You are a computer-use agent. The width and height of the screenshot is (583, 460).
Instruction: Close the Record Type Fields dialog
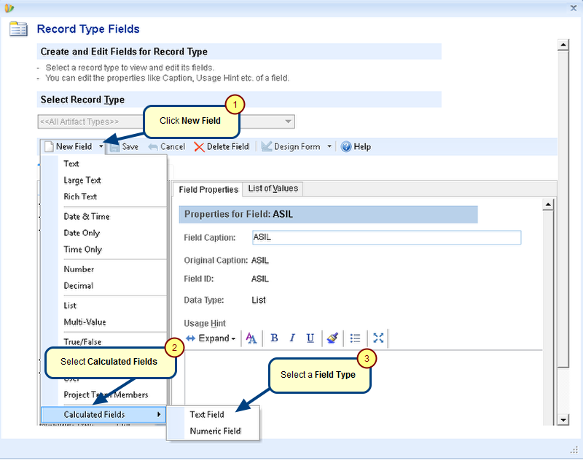click(x=574, y=8)
